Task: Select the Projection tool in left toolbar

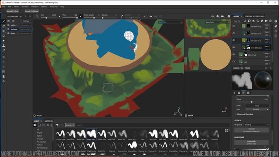Action: click(x=3, y=31)
